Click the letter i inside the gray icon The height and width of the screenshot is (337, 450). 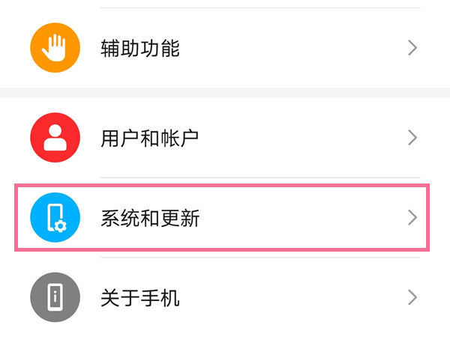tap(55, 298)
